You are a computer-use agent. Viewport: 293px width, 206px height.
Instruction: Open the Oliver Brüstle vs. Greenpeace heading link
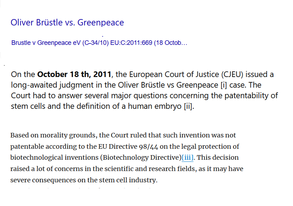coord(67,23)
